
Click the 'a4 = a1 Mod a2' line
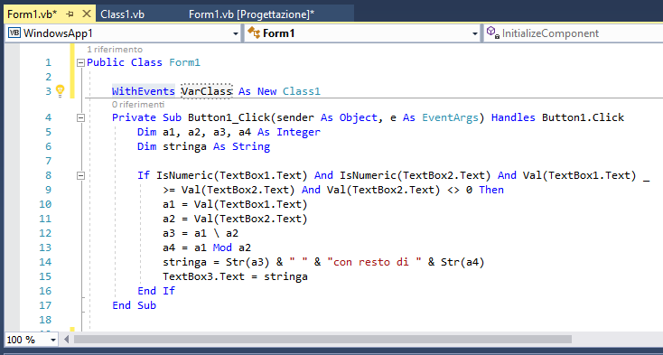[207, 248]
